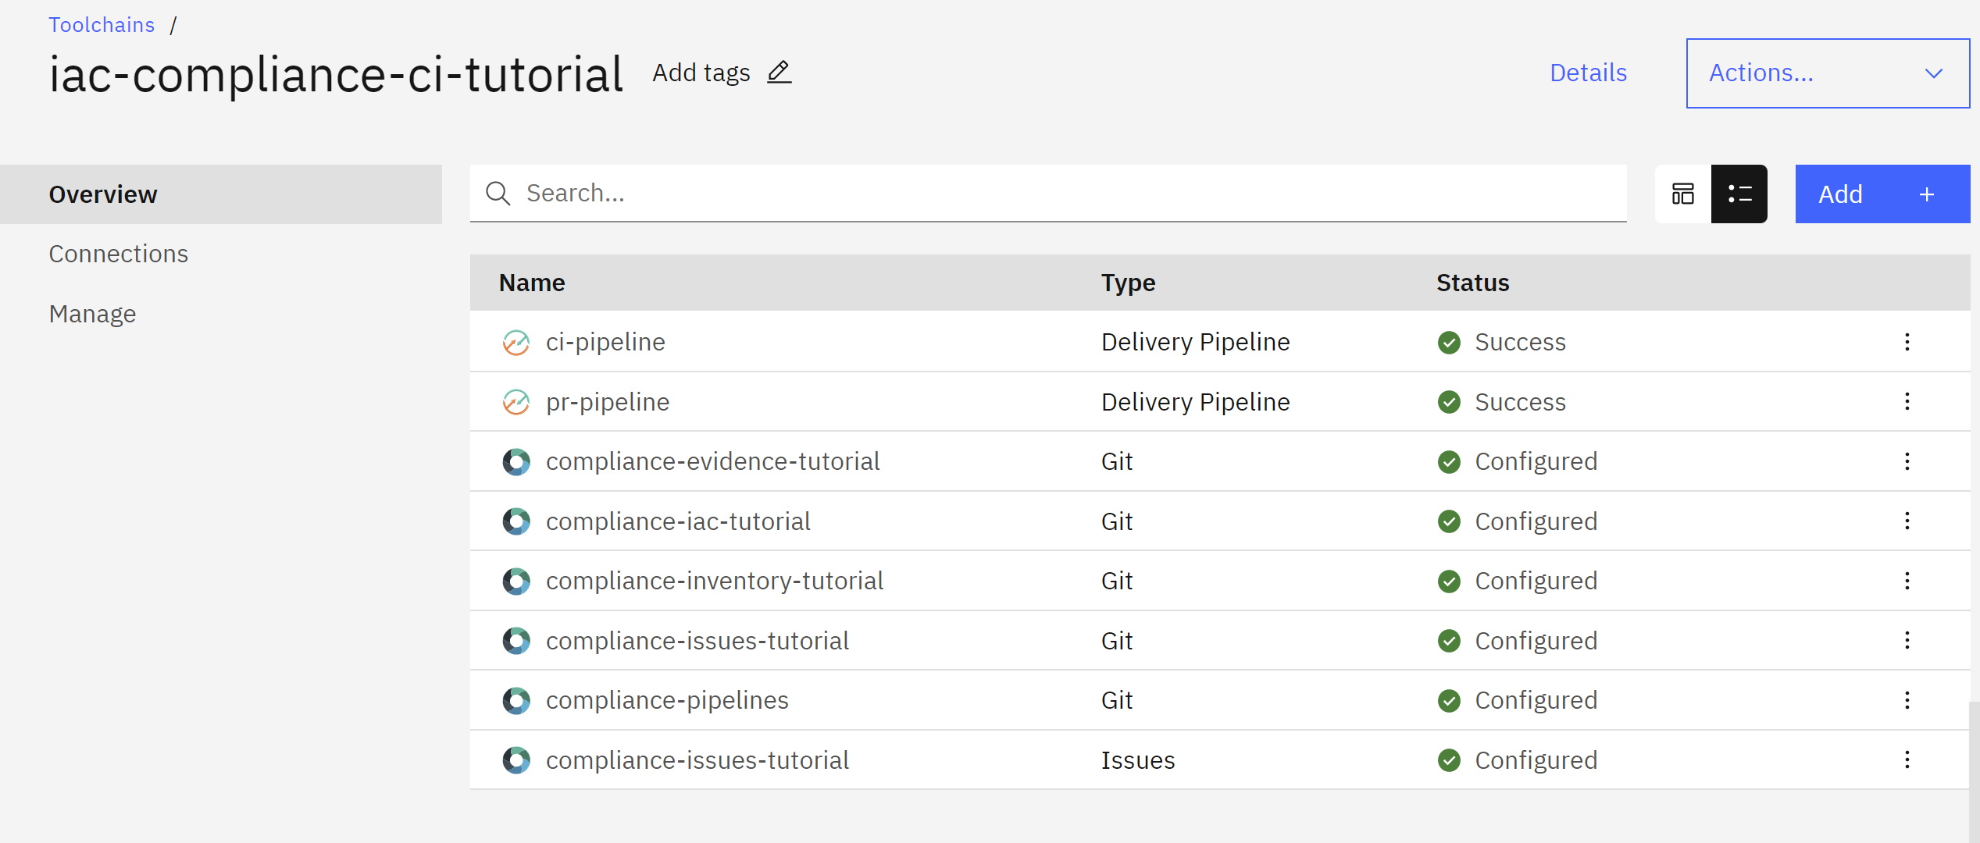Image resolution: width=1980 pixels, height=843 pixels.
Task: Click the compliance-evidence-tutorial Git icon
Action: tap(516, 461)
